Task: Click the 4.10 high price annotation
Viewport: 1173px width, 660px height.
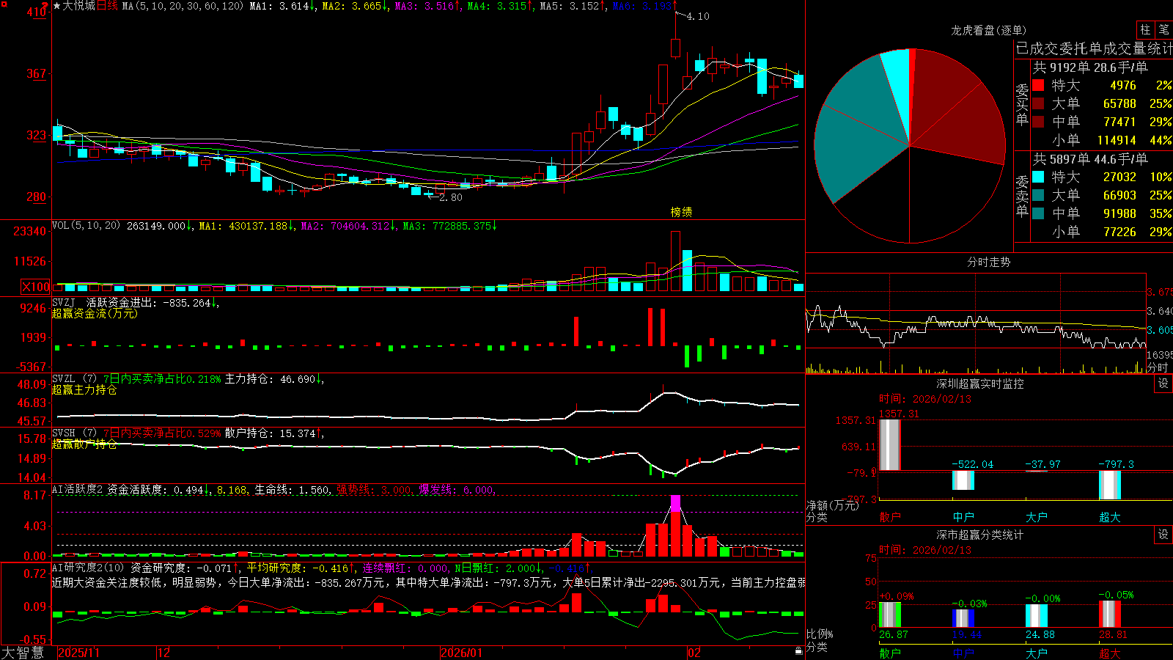Action: 698,16
